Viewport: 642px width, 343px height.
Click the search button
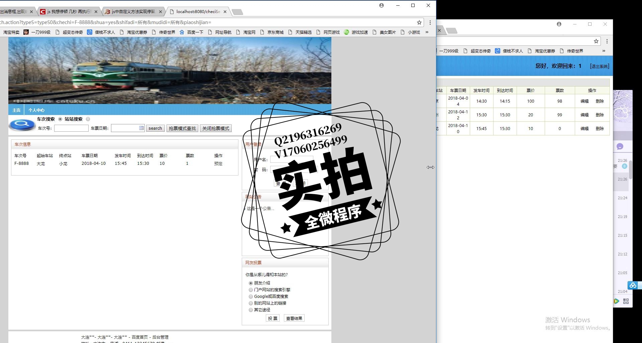tap(155, 128)
